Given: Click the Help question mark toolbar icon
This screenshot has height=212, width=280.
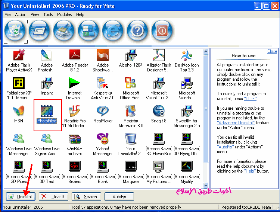Looking at the screenshot, I should (137, 31).
